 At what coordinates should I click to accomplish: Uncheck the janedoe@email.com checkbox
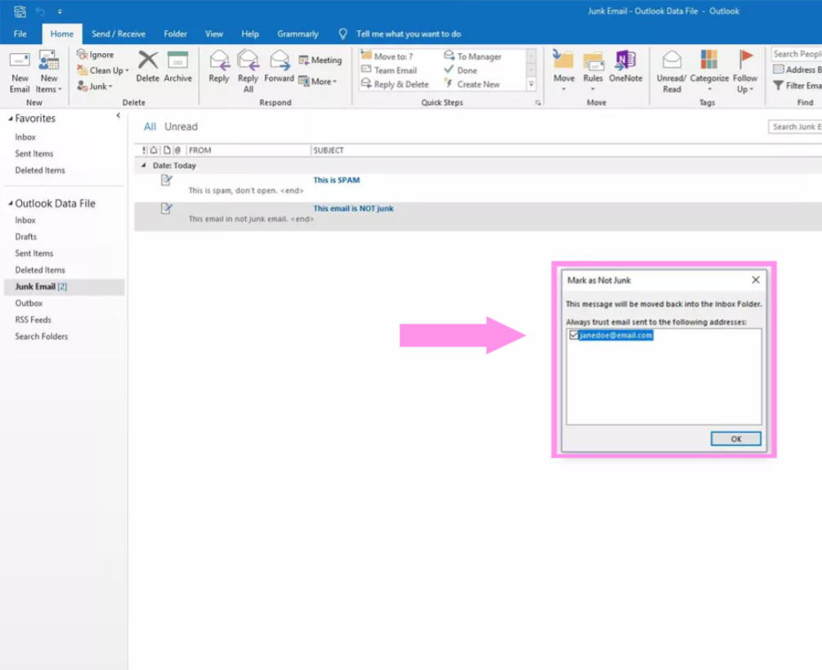tap(574, 335)
